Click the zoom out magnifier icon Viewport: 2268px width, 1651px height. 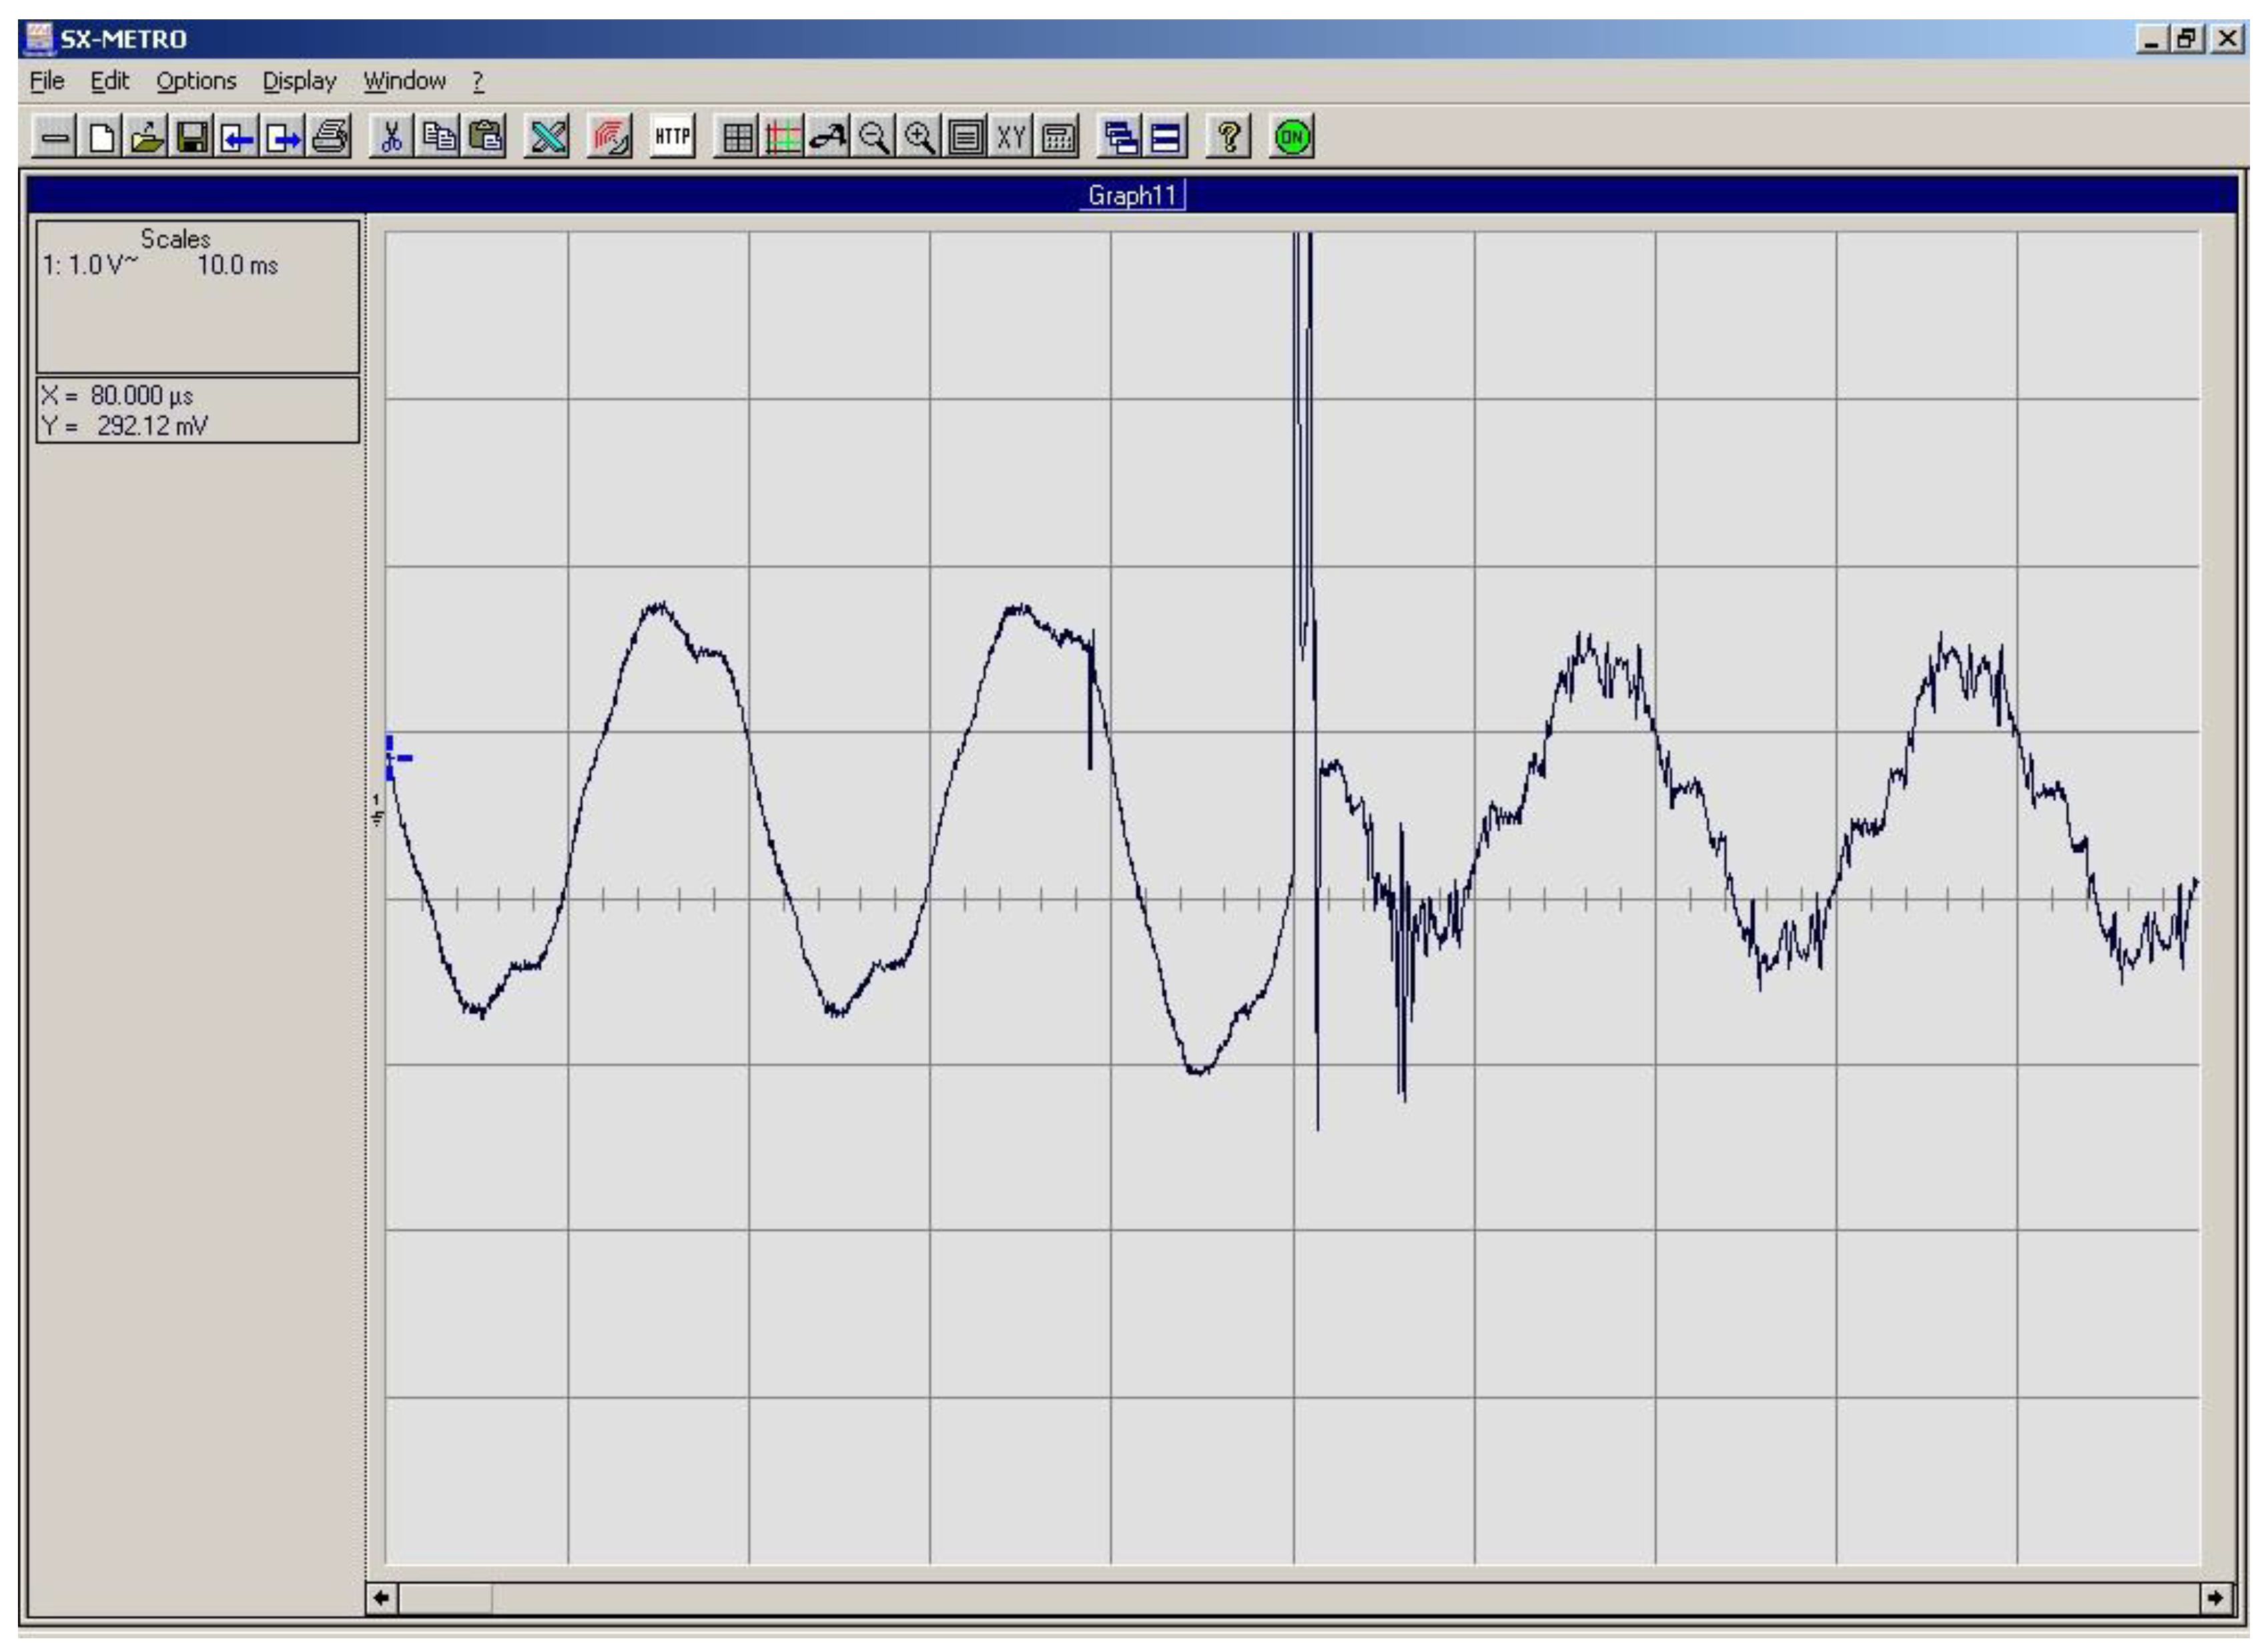point(874,137)
